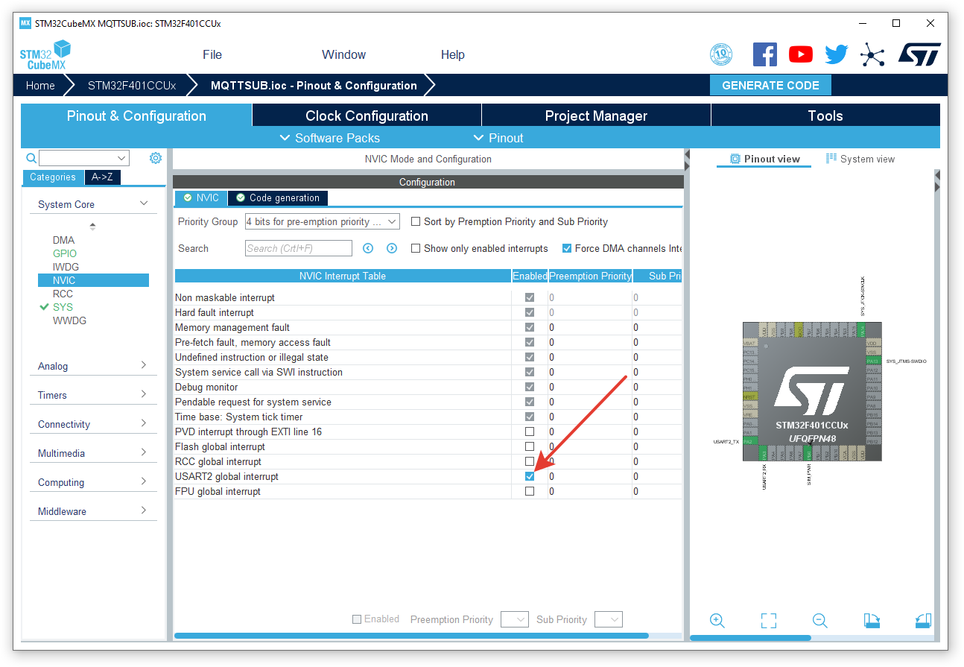The width and height of the screenshot is (964, 667).
Task: Open the STM32CubeMX home logo
Action: [45, 55]
